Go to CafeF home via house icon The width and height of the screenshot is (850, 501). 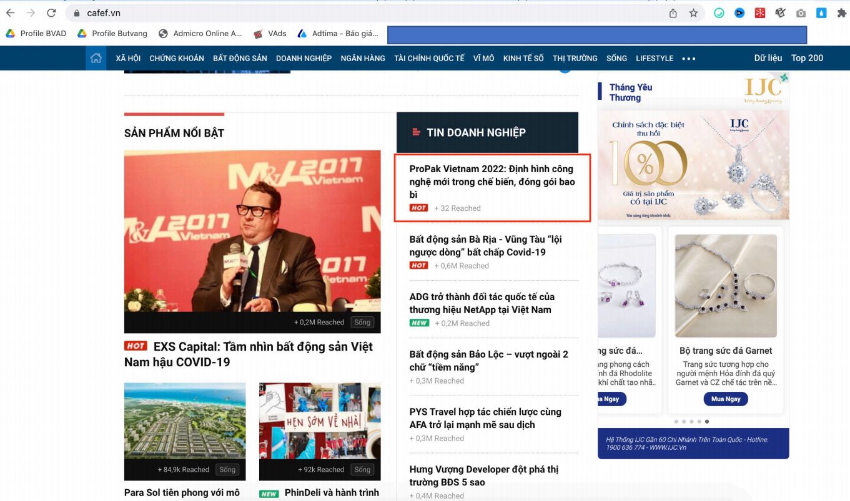(x=96, y=58)
